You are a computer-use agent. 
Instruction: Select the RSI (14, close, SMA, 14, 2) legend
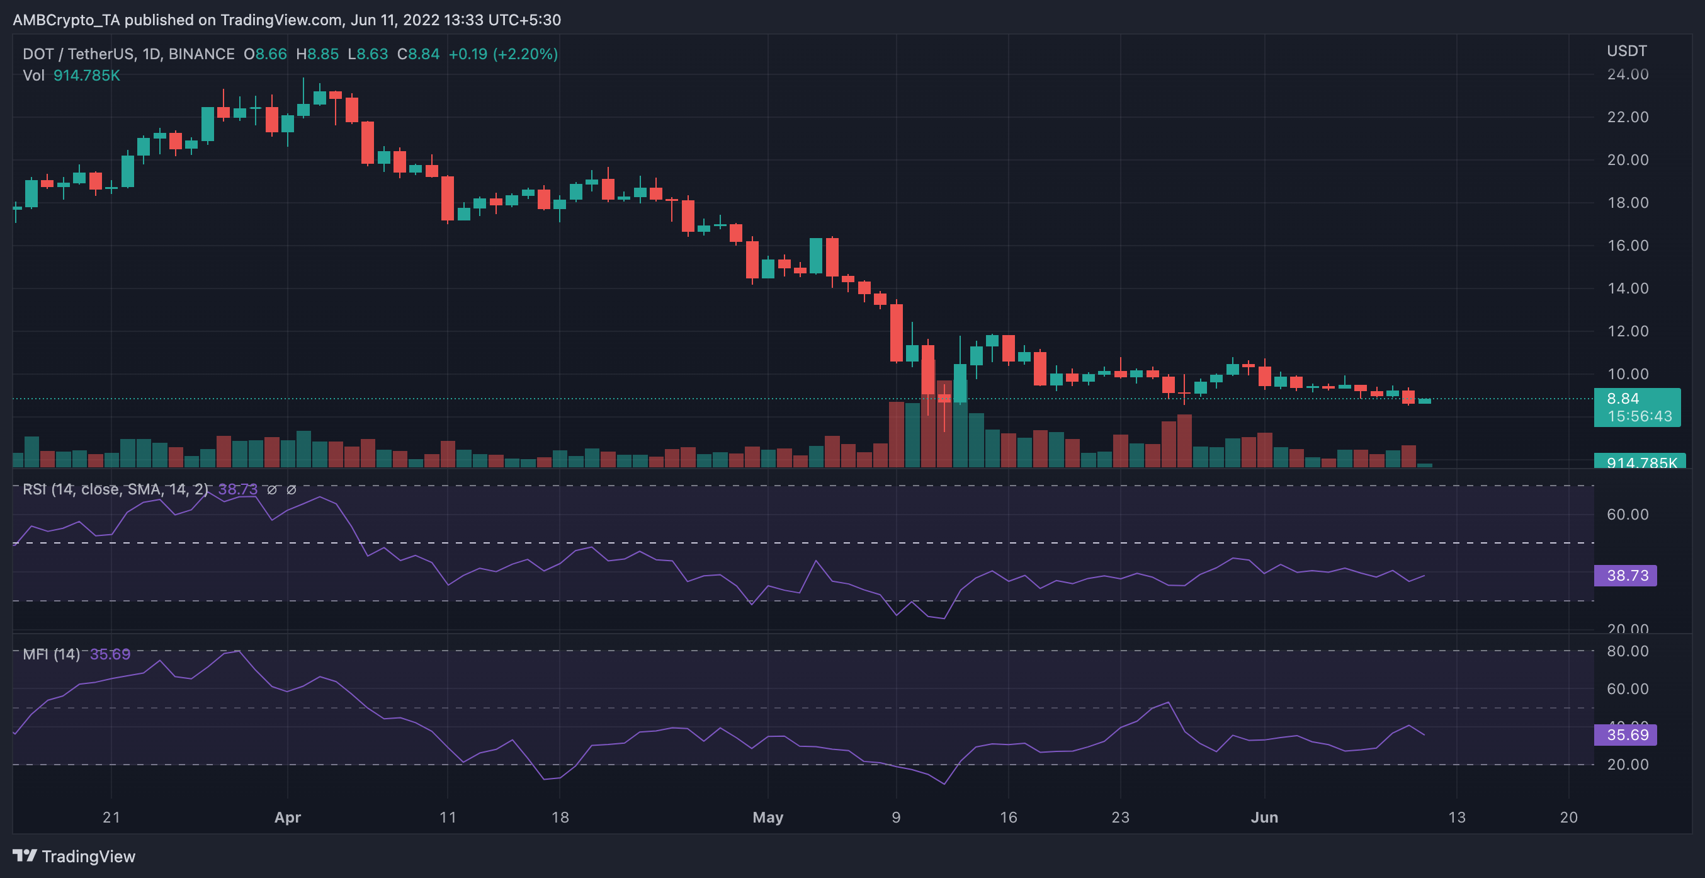pos(115,489)
